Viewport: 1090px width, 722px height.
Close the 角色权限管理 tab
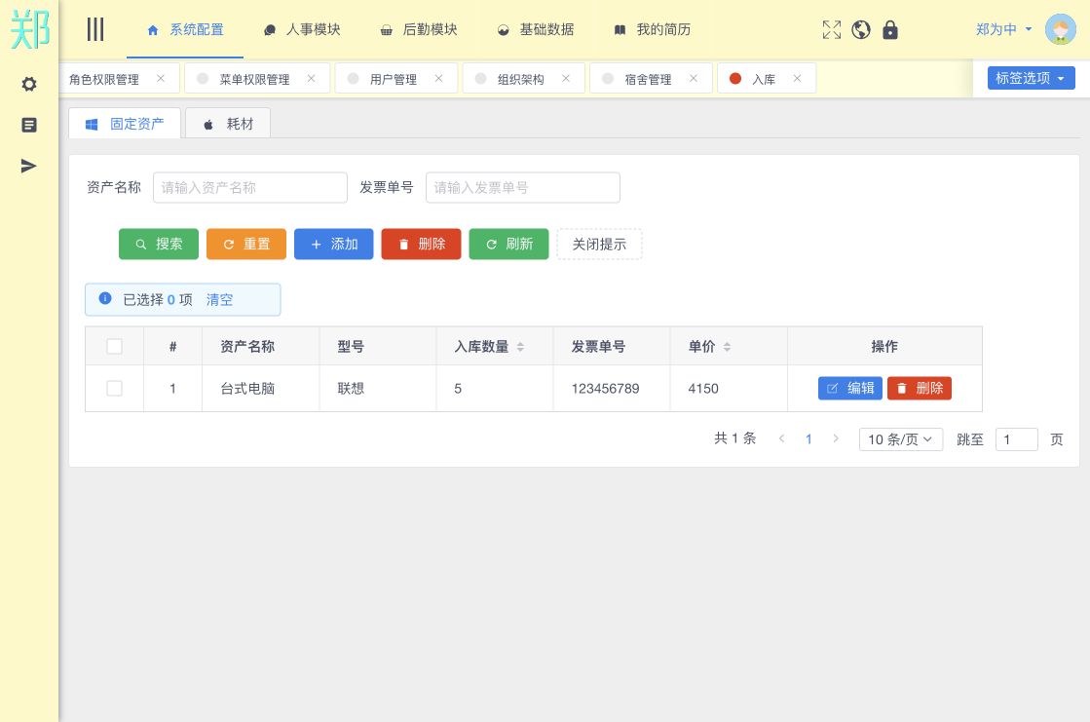pyautogui.click(x=161, y=79)
